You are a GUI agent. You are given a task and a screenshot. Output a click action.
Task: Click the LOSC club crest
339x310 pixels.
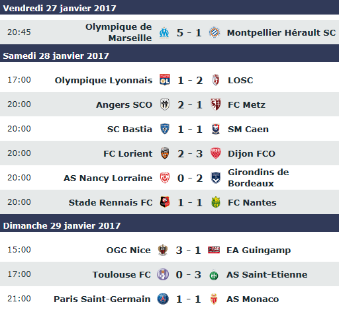(216, 80)
